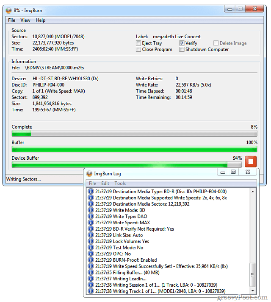271x302 pixels.
Task: Click info icon beside Lock Volume: Yes
Action: pos(91,241)
